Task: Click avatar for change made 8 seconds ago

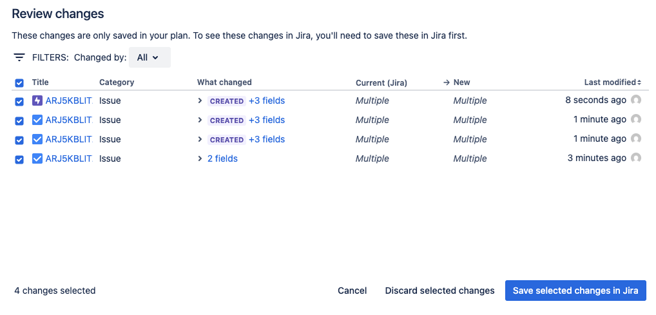Action: (636, 100)
